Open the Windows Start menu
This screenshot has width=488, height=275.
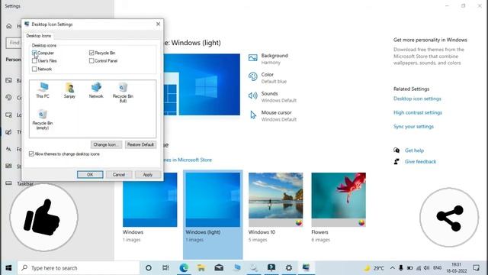(x=8, y=268)
